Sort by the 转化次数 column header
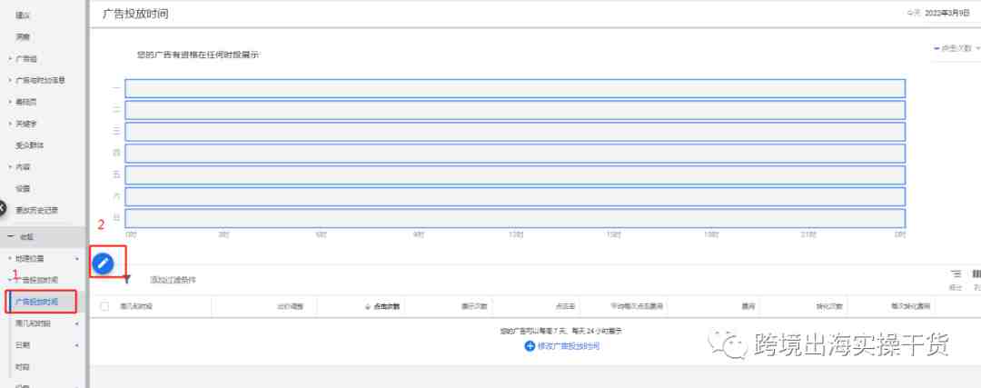 click(x=829, y=306)
